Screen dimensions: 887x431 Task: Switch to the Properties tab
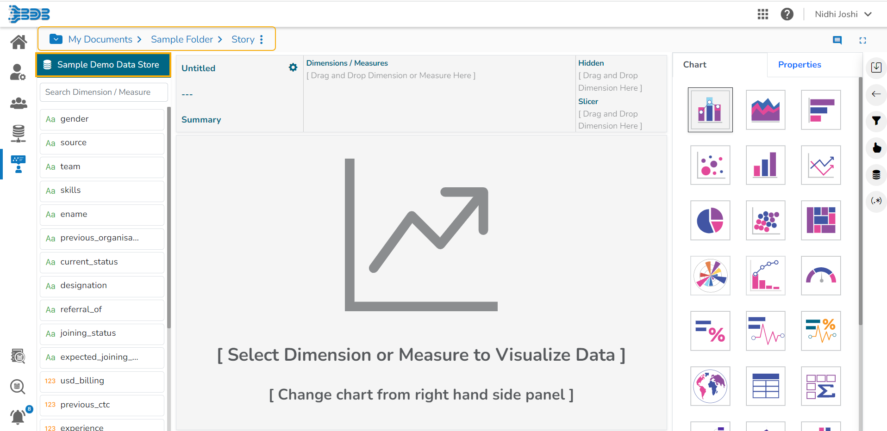(800, 65)
